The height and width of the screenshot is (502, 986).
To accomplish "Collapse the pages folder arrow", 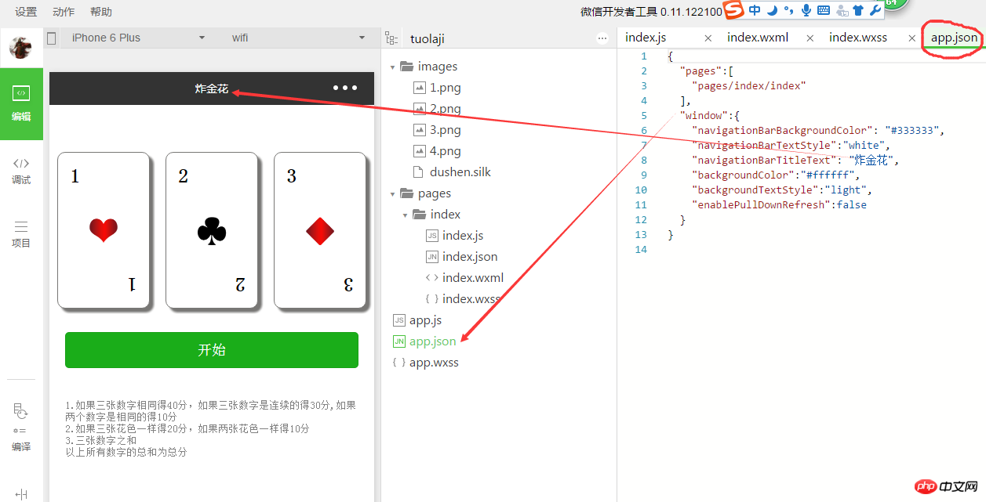I will pos(392,193).
